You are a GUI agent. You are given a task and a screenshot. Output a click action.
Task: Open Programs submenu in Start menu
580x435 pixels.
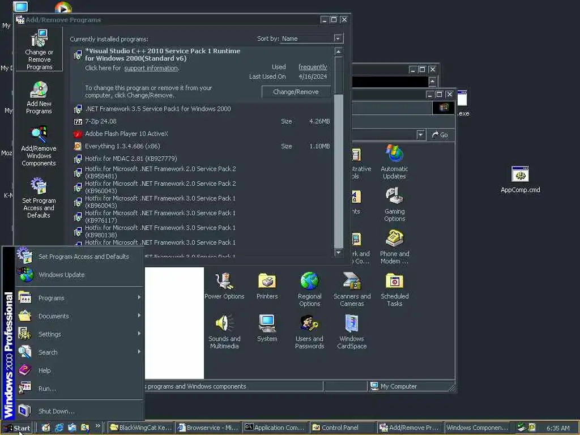(79, 298)
